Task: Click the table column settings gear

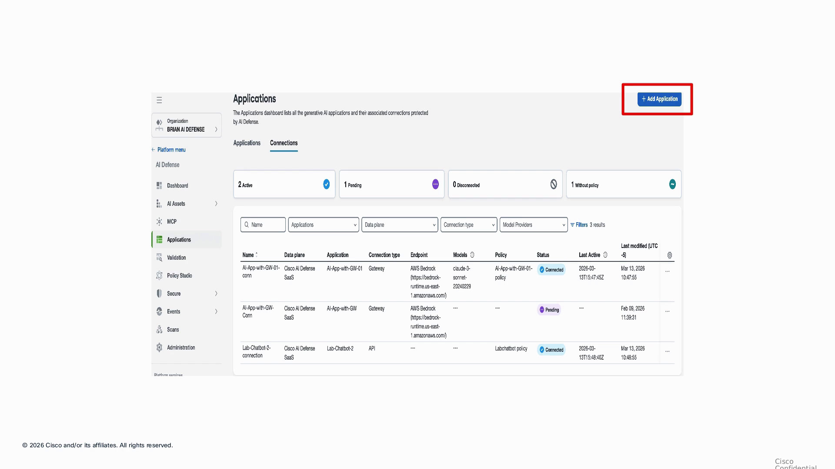Action: pyautogui.click(x=670, y=255)
